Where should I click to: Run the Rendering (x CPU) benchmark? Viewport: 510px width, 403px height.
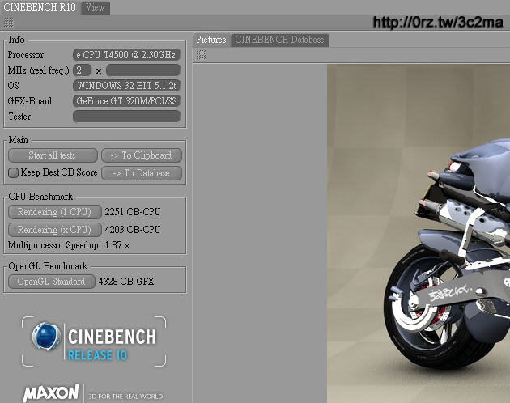55,230
